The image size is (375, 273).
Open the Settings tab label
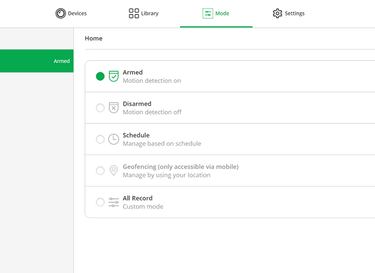[x=295, y=13]
